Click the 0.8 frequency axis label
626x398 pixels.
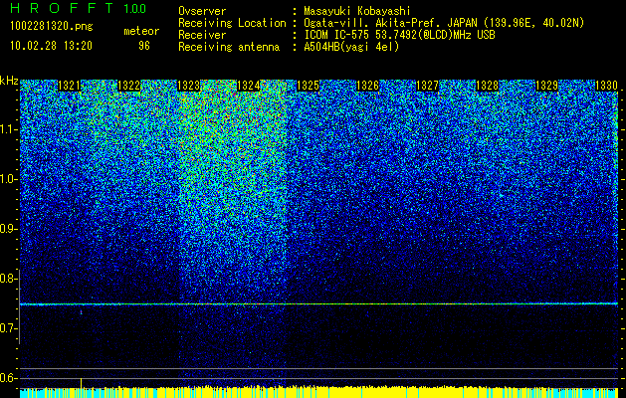pos(8,279)
